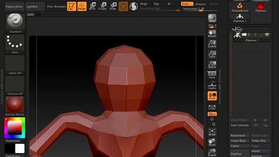Click the Auto Colapsar option
The height and width of the screenshot is (157, 279).
point(240,125)
